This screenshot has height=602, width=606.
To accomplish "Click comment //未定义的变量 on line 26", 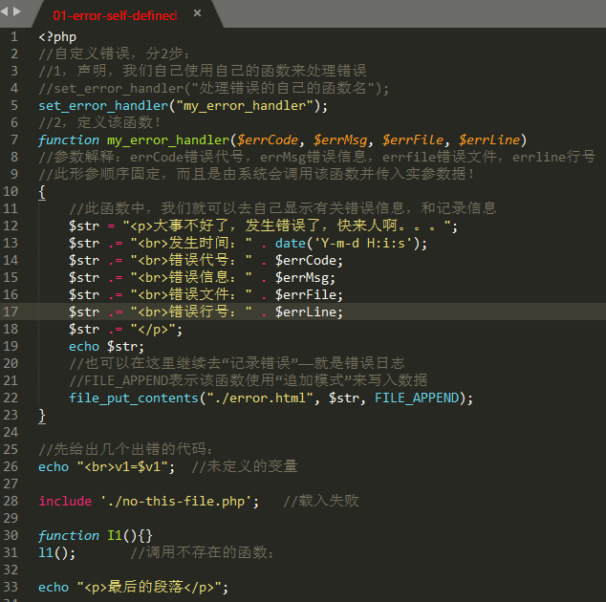I will (245, 467).
